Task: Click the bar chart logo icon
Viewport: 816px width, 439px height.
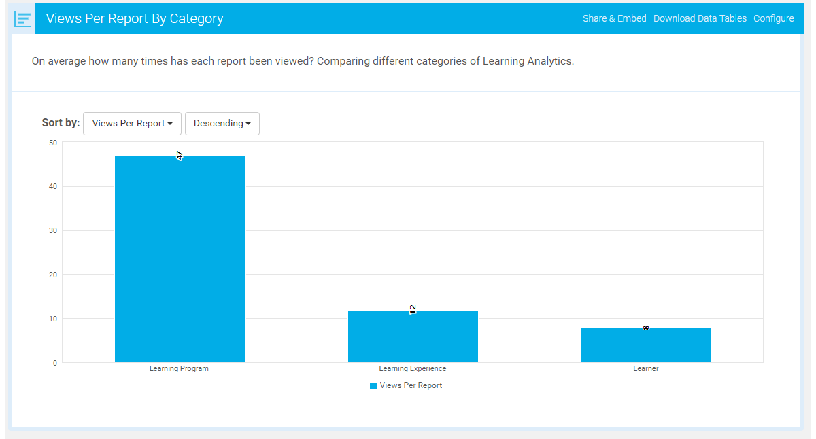Action: (x=22, y=18)
